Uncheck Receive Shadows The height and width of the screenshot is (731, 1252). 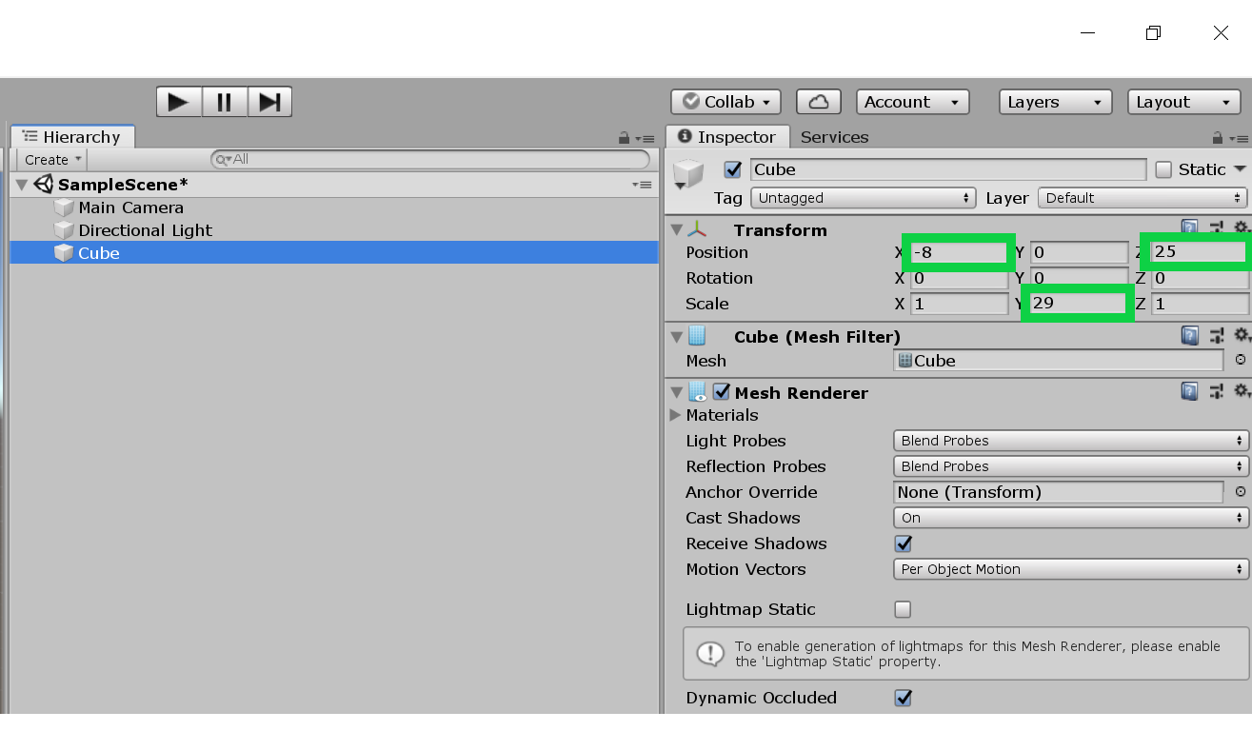(903, 543)
